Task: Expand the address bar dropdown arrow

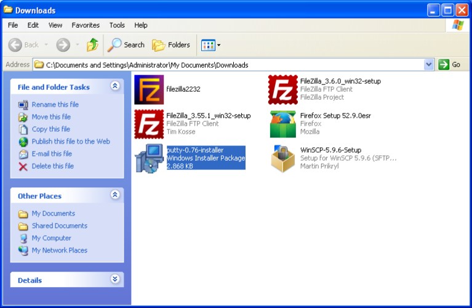Action: coord(429,65)
